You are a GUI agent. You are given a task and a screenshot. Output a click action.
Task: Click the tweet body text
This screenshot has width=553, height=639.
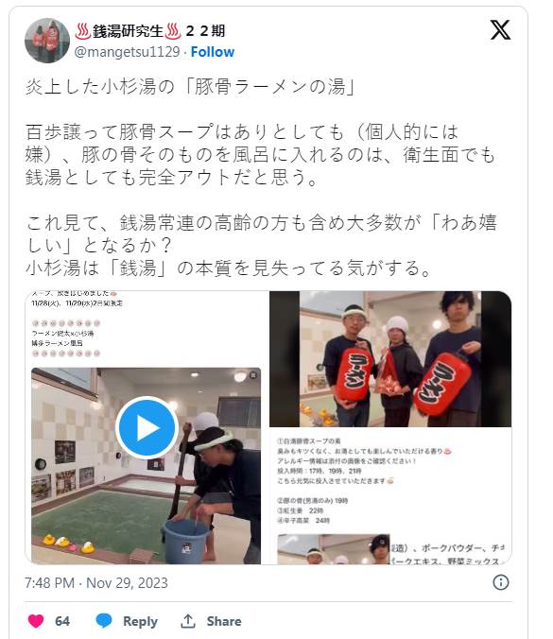tap(261, 178)
